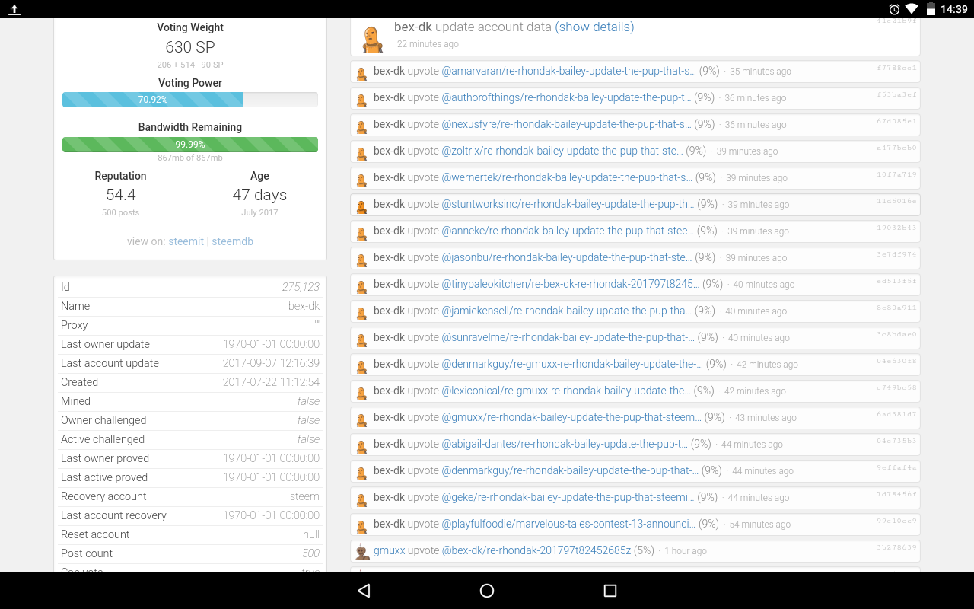Tap avatar icon on the @lexiconical upvote row
974x609 pixels.
[362, 393]
